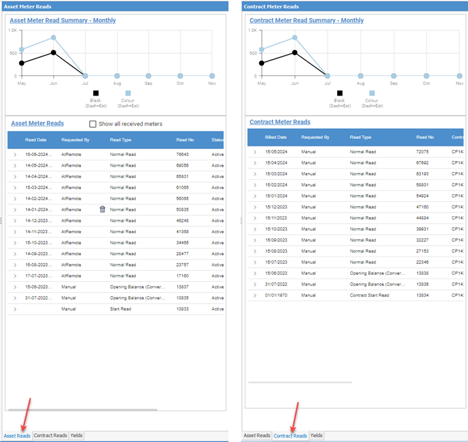
Task: Click Colour legend square in Contract chart
Action: (372, 93)
